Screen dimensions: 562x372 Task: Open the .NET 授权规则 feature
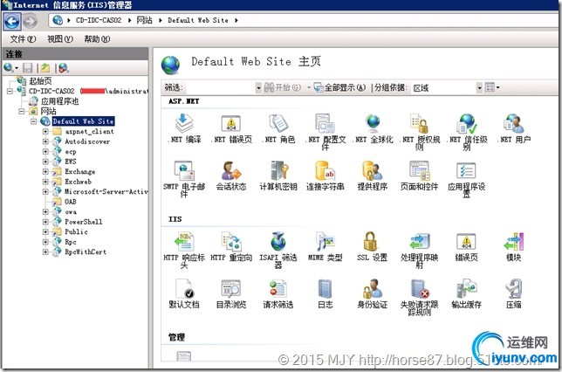[x=420, y=131]
